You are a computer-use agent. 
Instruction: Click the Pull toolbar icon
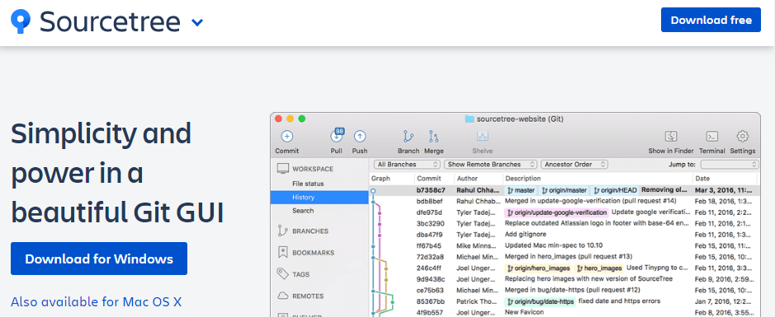[x=336, y=137]
